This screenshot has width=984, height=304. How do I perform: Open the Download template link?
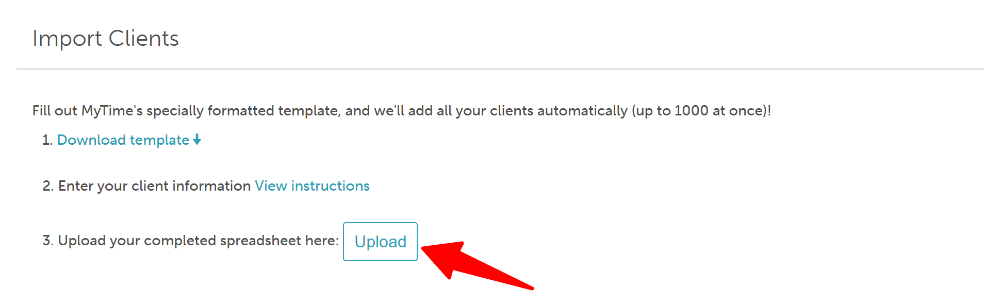point(129,140)
